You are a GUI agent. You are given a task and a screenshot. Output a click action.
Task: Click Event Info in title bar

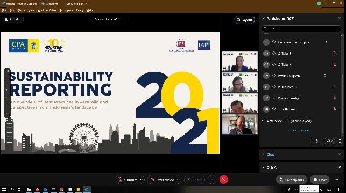coord(50,4)
